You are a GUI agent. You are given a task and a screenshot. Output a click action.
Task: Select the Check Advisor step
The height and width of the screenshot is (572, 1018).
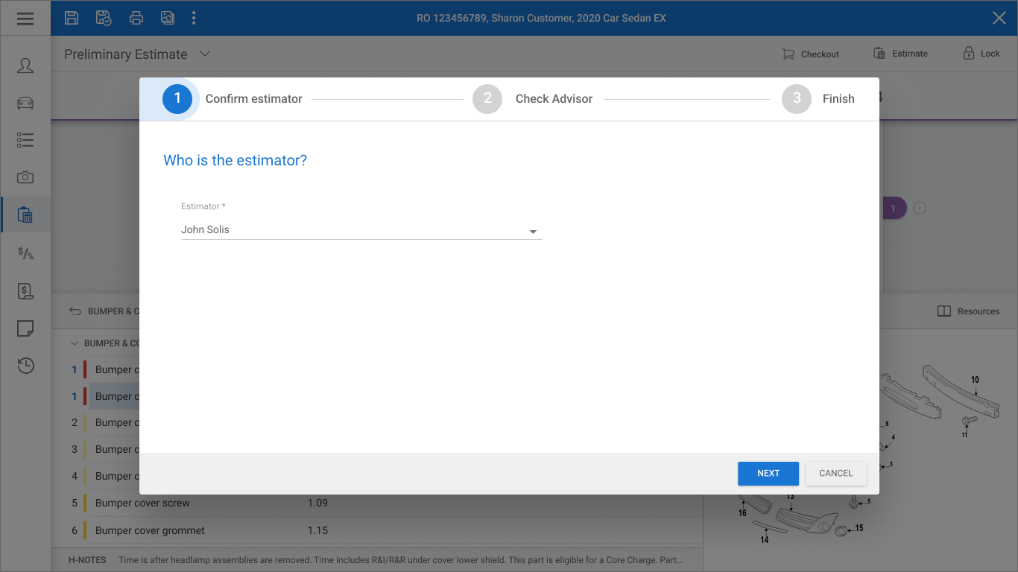coord(533,99)
